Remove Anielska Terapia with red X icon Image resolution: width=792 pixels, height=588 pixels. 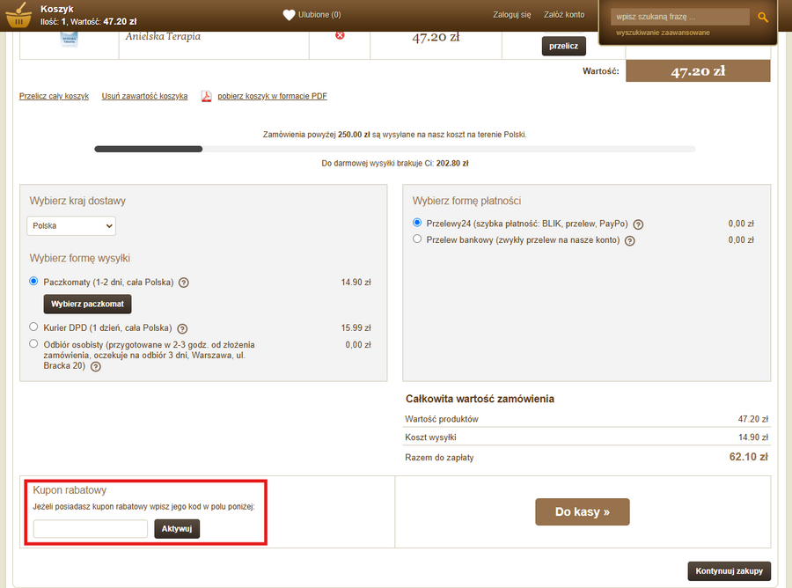[340, 35]
